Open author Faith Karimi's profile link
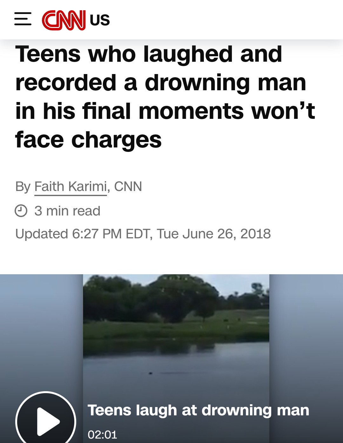343x443 pixels. click(x=71, y=187)
